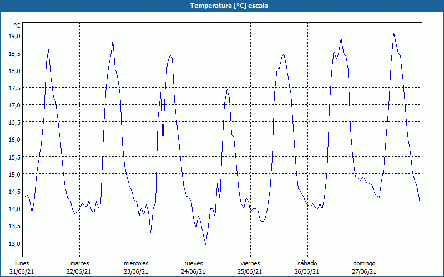Click the 18,0 y-axis label

tap(14, 71)
